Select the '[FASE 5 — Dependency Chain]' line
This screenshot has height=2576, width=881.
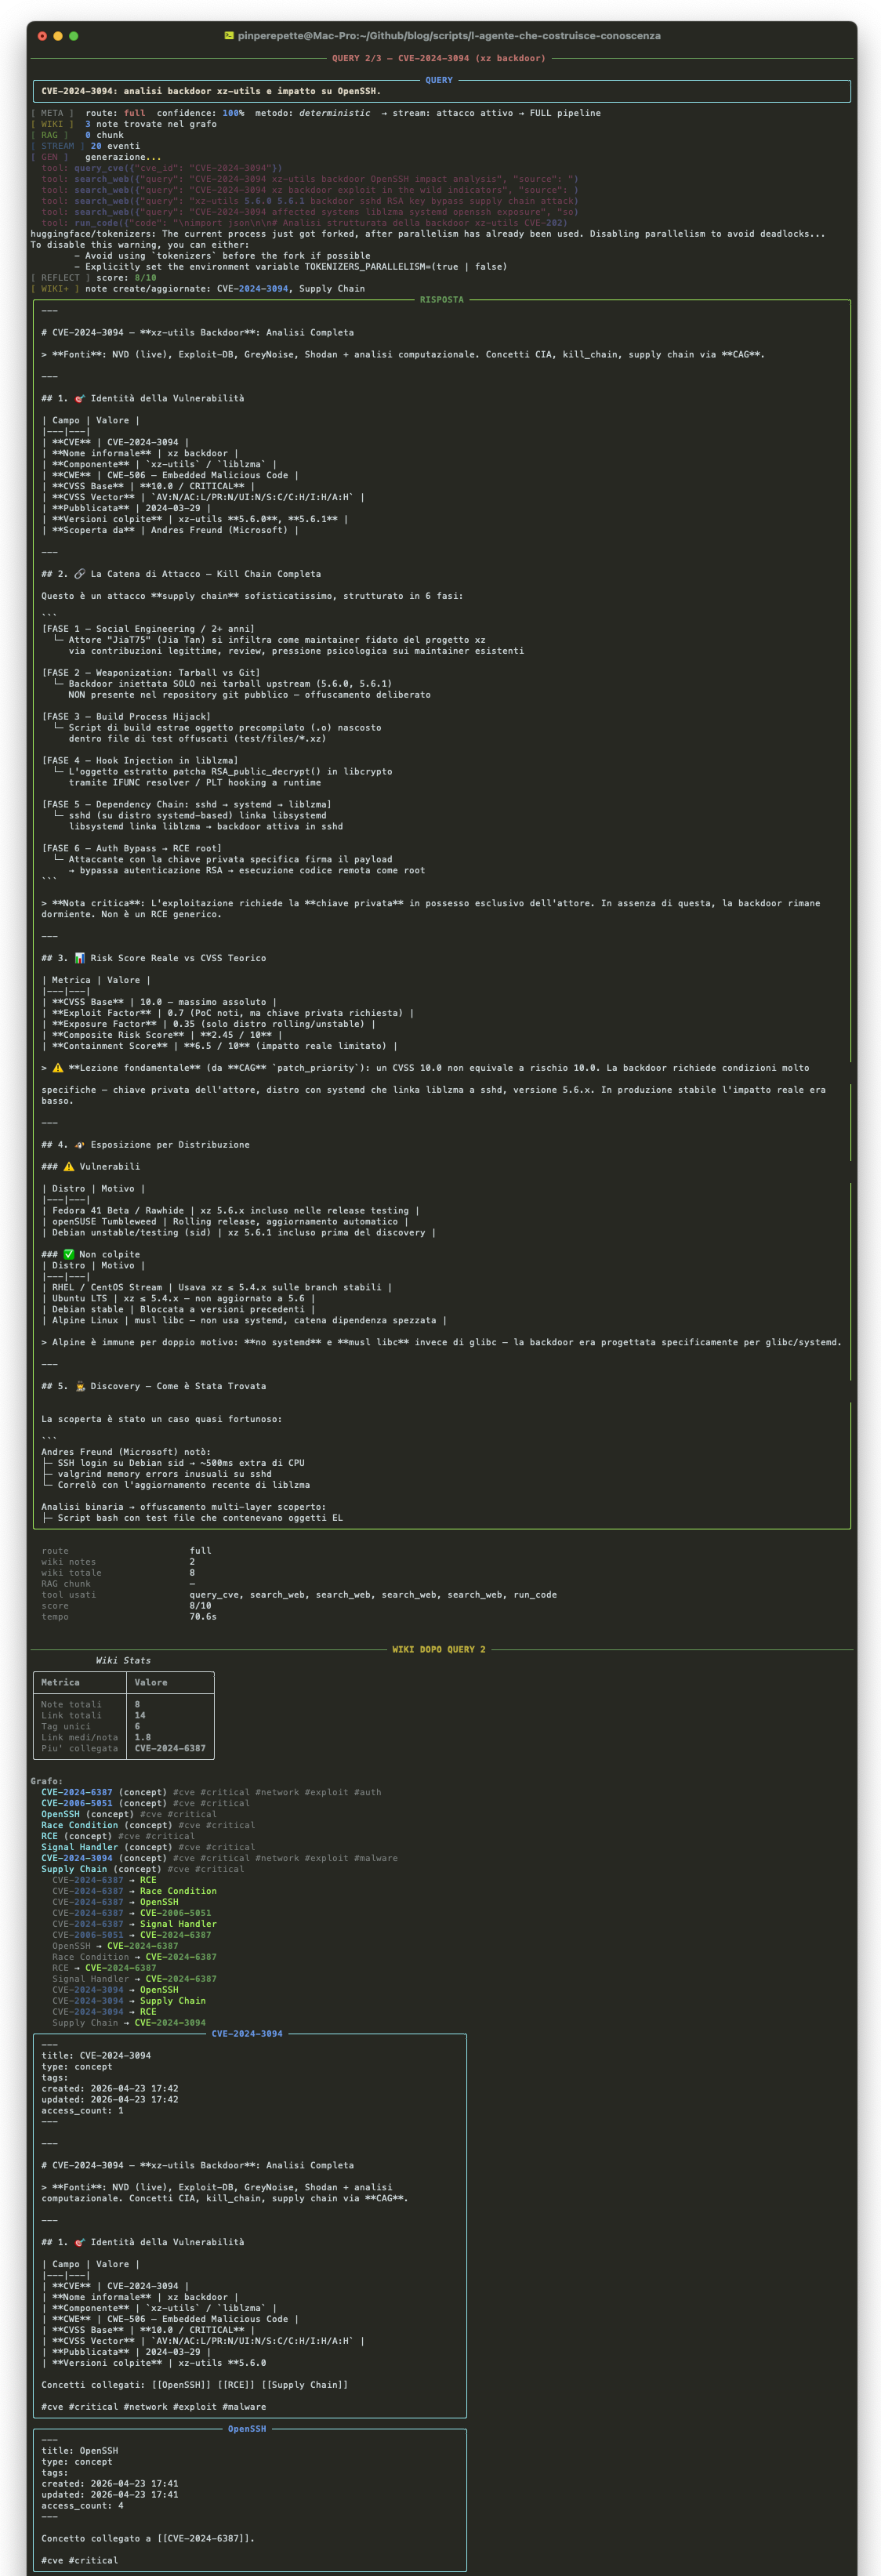pos(186,805)
